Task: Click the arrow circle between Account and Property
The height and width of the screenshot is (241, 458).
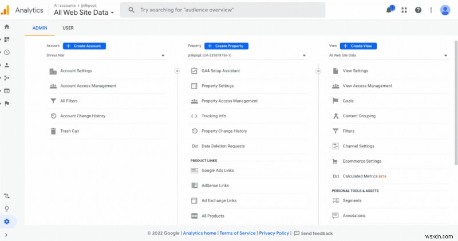Action: 177,71
